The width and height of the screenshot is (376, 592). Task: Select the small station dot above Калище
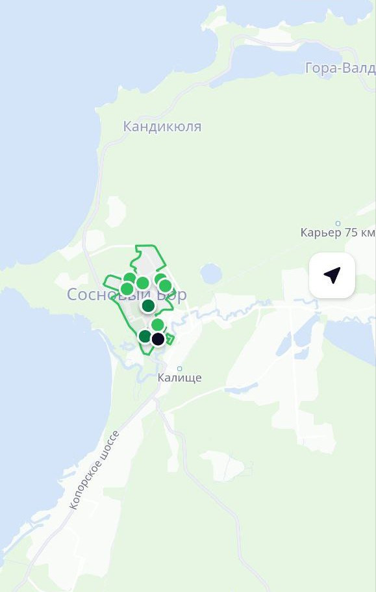click(180, 368)
